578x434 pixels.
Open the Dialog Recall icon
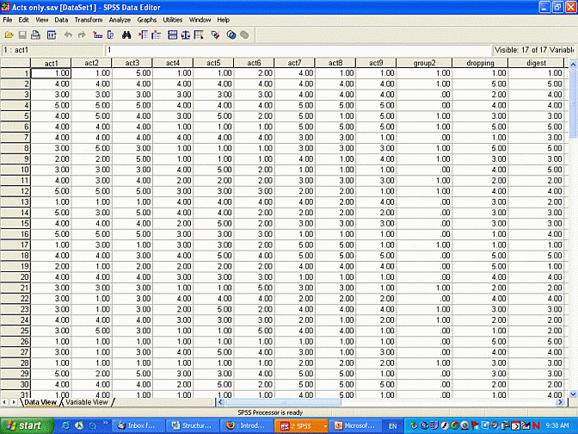[52, 35]
